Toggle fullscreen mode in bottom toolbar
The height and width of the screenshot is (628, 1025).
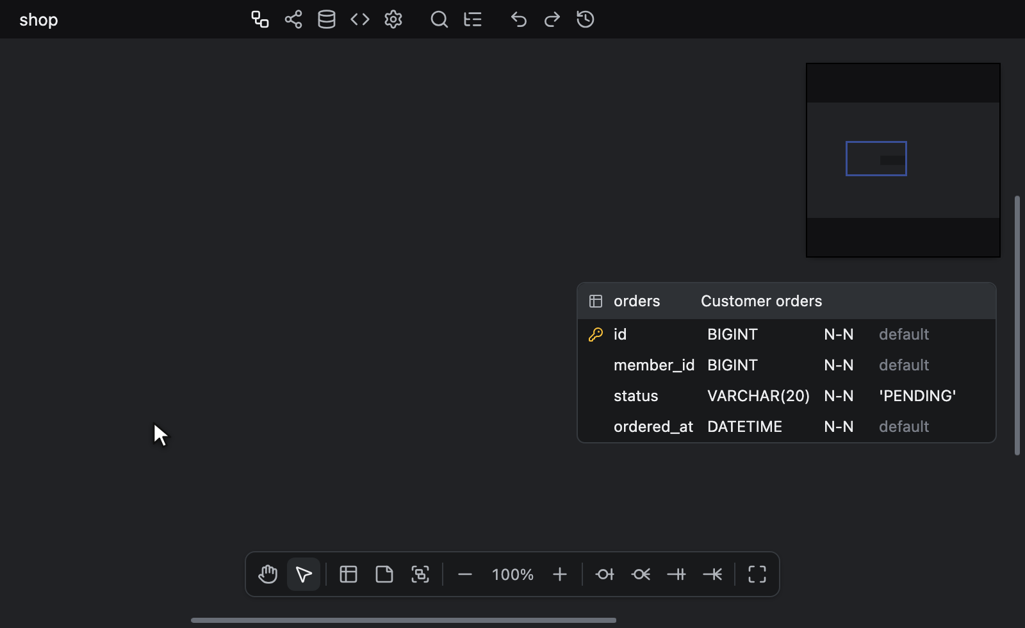pos(757,574)
